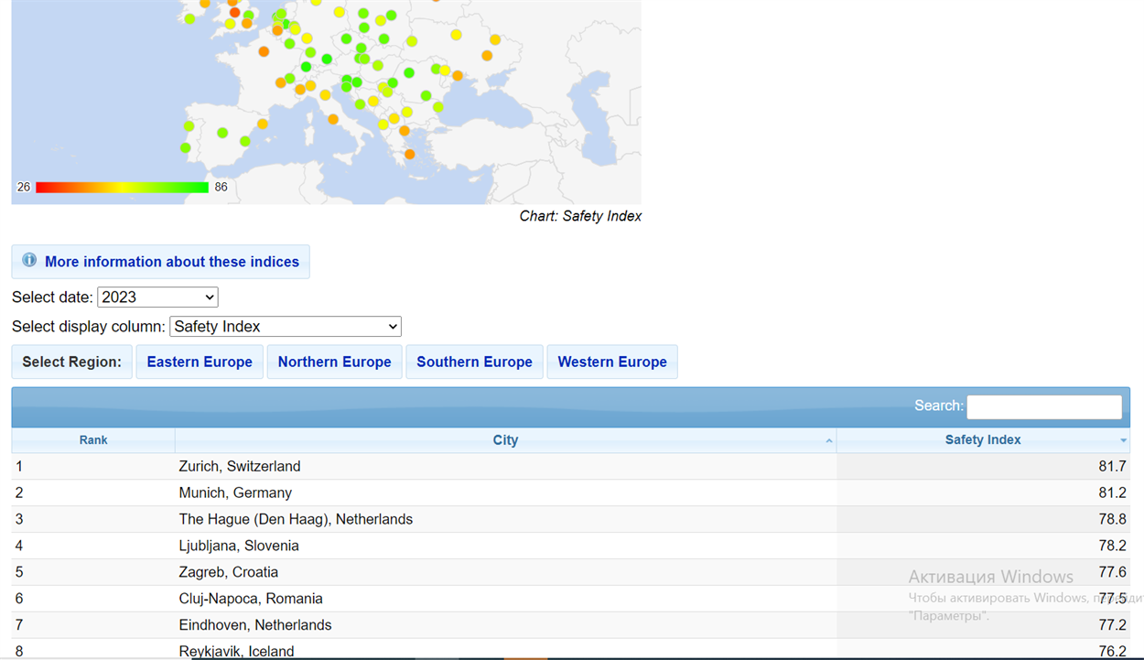Select the 'Ljubljana, Slovenia' city cell
The height and width of the screenshot is (660, 1144).
pyautogui.click(x=239, y=546)
